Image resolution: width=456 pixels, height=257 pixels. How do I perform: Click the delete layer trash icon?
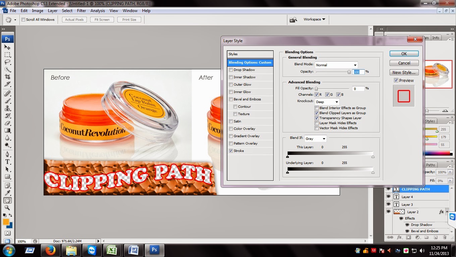coord(445,237)
